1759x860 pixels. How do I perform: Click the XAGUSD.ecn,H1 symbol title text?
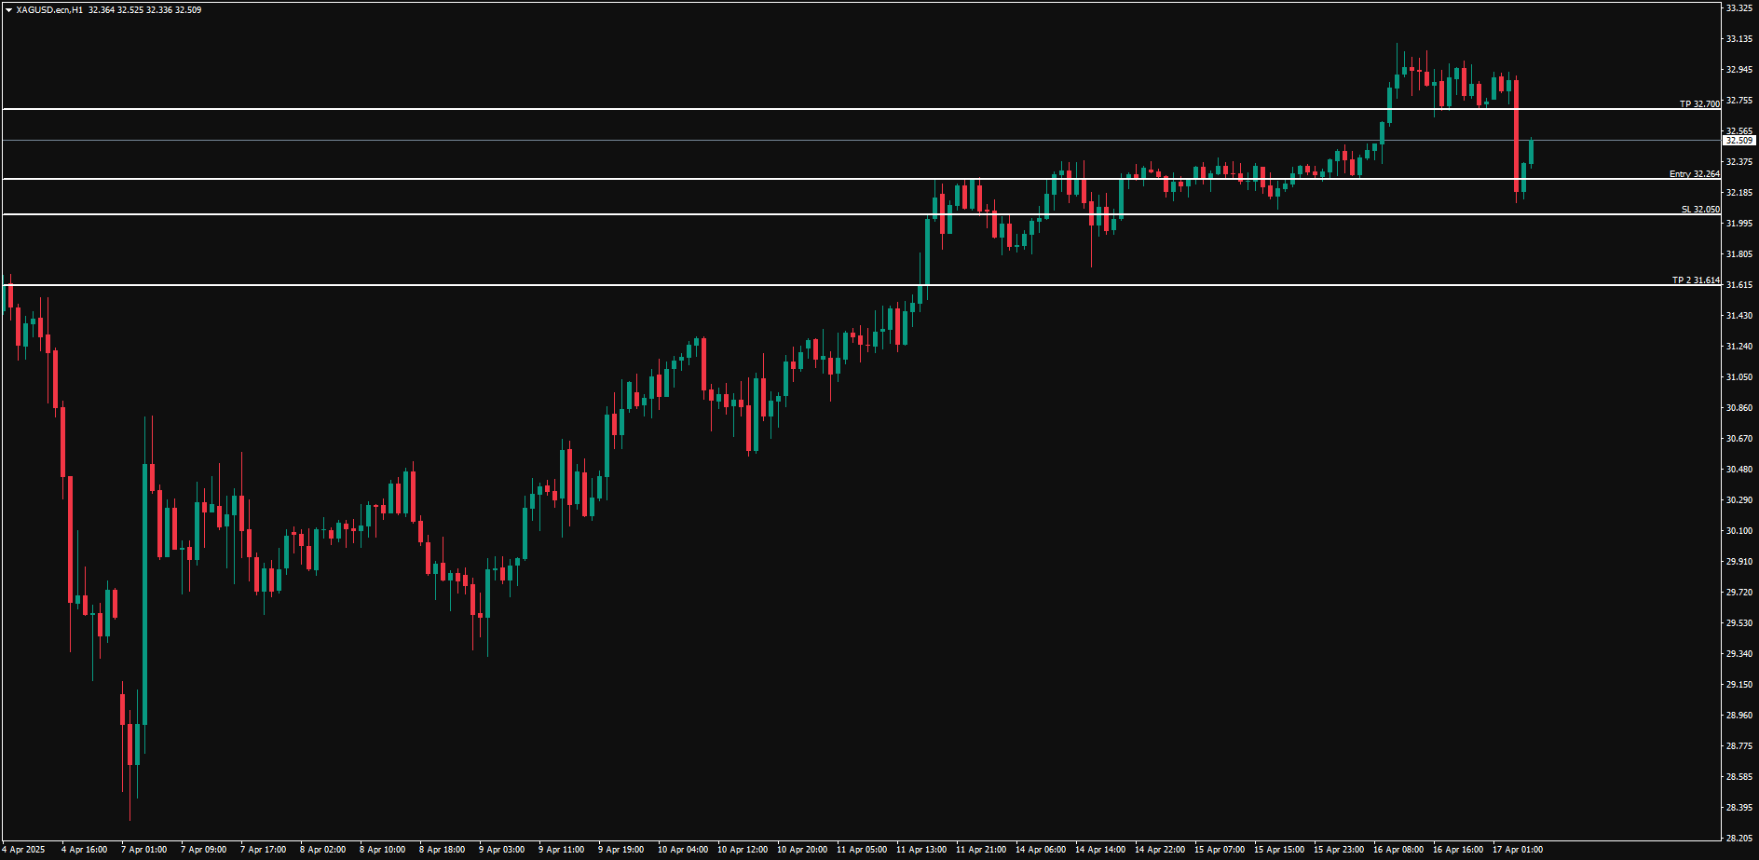point(48,10)
